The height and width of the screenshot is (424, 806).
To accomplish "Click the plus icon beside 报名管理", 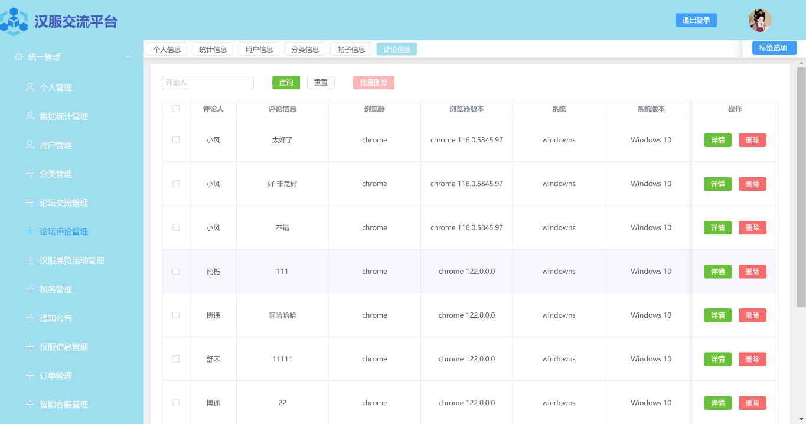I will tap(30, 289).
